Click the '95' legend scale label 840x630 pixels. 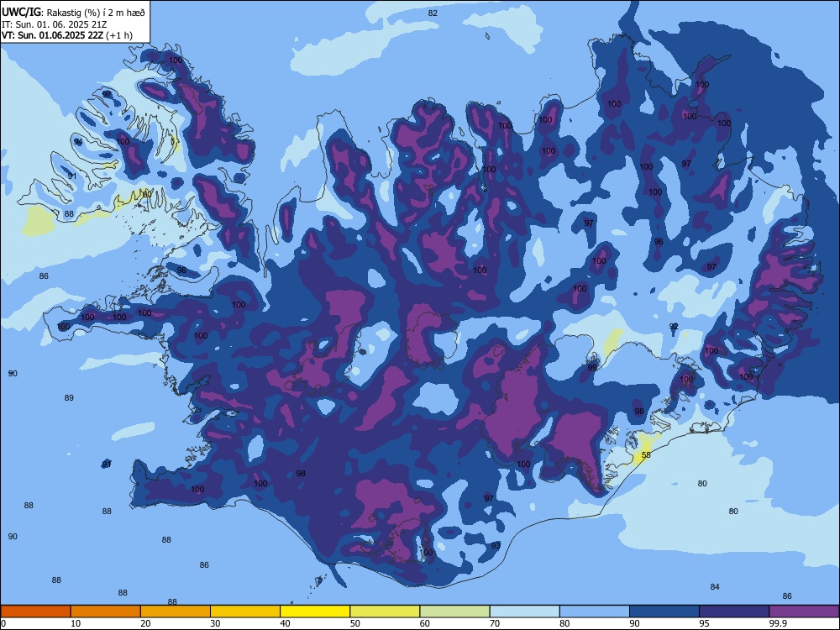tap(704, 623)
